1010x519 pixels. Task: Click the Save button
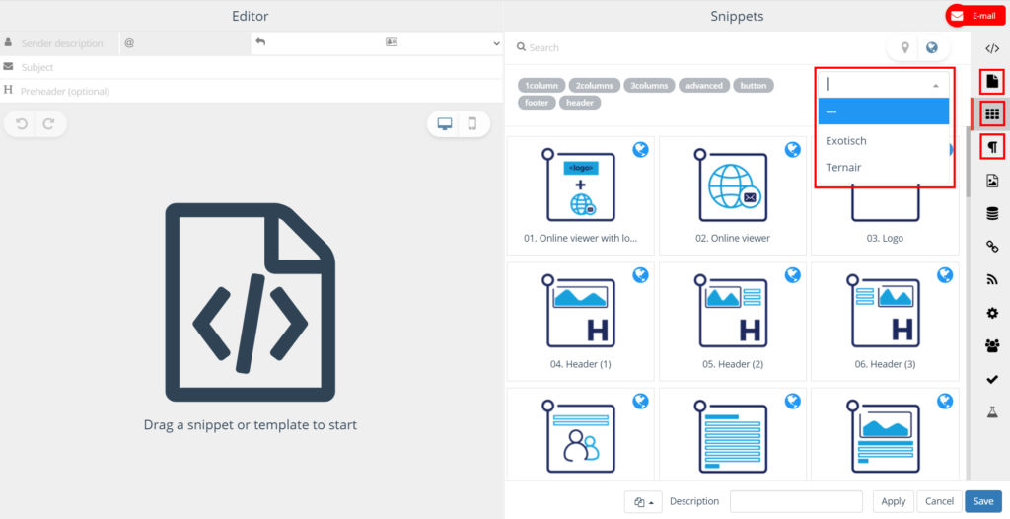pyautogui.click(x=983, y=501)
